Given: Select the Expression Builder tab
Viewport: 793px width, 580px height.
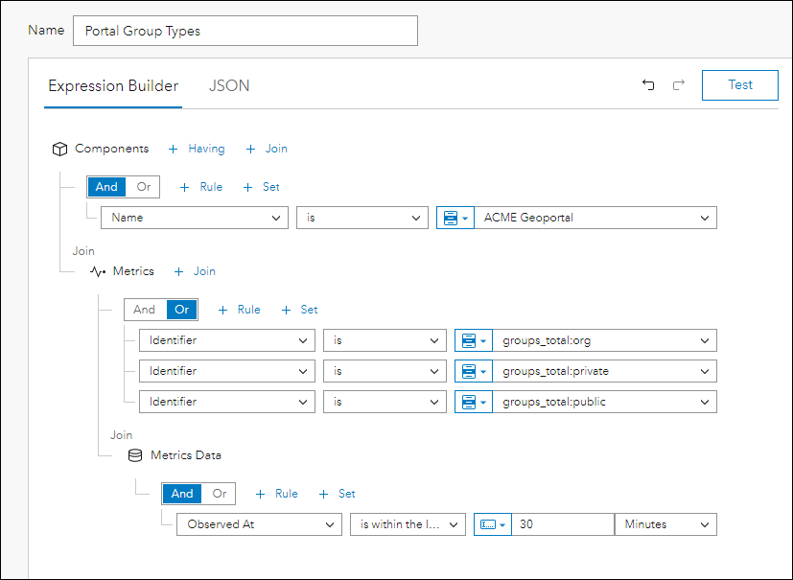Looking at the screenshot, I should coord(113,86).
